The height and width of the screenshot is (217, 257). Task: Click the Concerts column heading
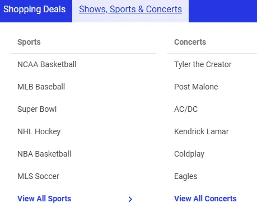pos(190,42)
